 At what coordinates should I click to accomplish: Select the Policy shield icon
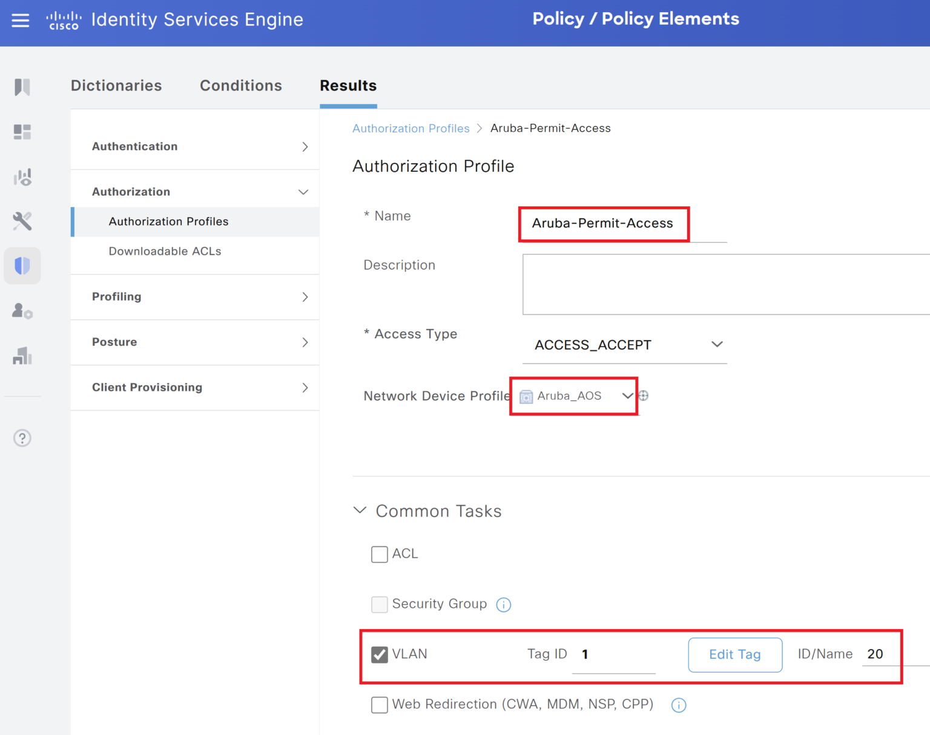(22, 266)
